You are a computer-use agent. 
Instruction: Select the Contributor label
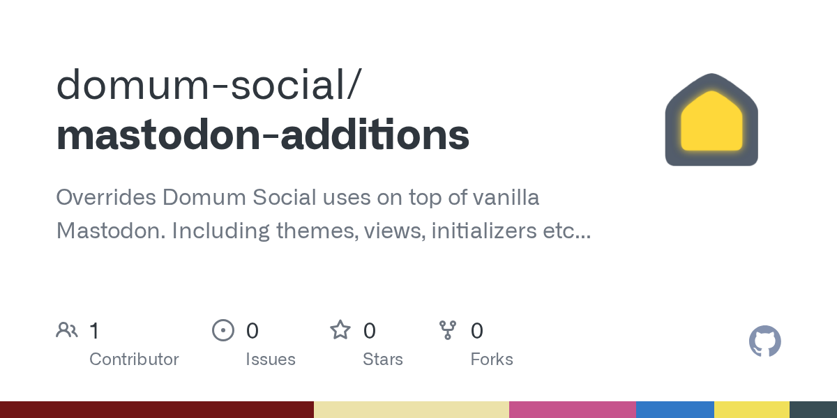(x=134, y=359)
